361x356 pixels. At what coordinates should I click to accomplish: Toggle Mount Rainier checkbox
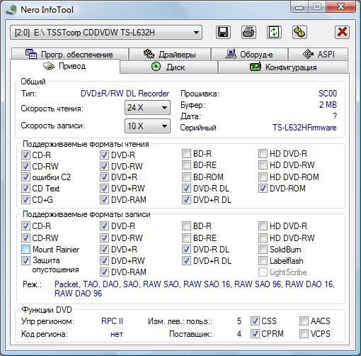(x=25, y=249)
